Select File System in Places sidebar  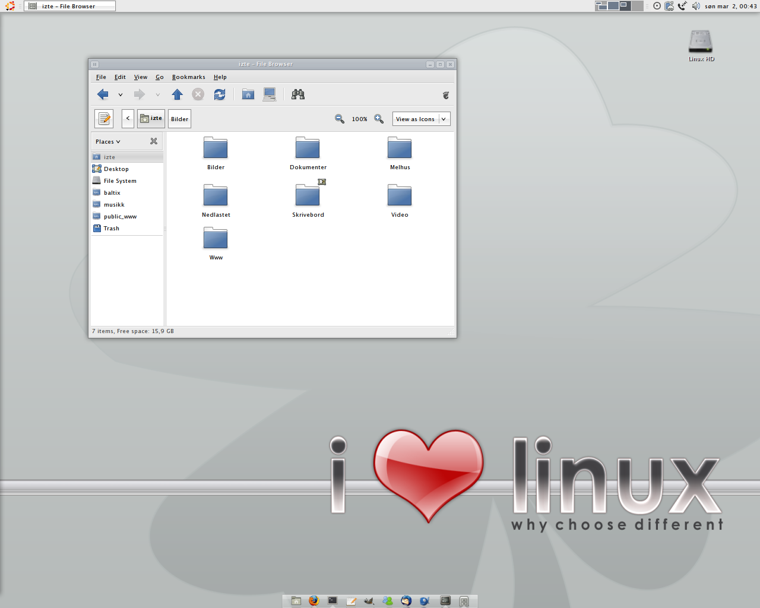point(127,181)
